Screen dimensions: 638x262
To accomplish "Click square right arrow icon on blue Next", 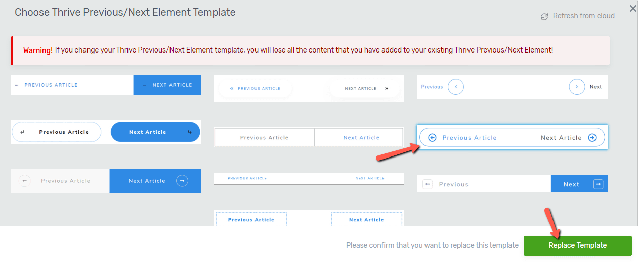I will click(x=598, y=184).
